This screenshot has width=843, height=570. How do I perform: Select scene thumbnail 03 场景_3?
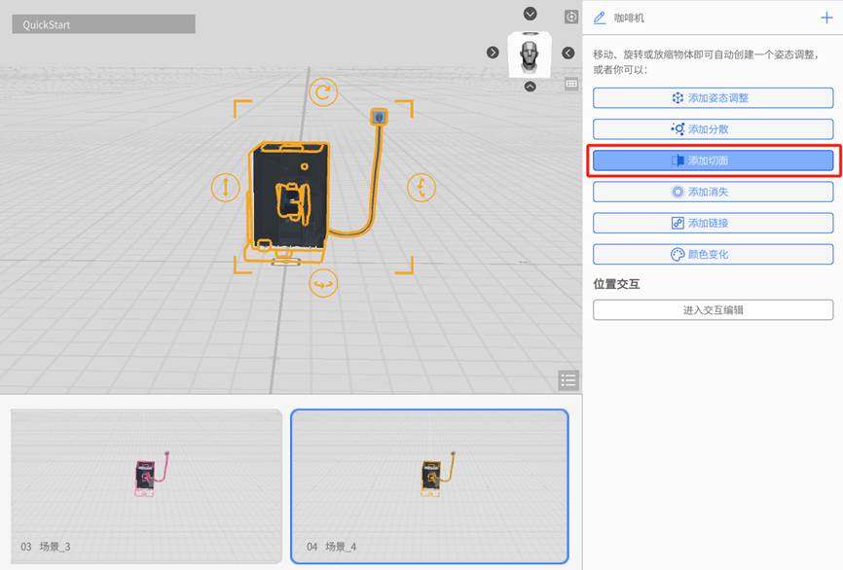pyautogui.click(x=146, y=486)
